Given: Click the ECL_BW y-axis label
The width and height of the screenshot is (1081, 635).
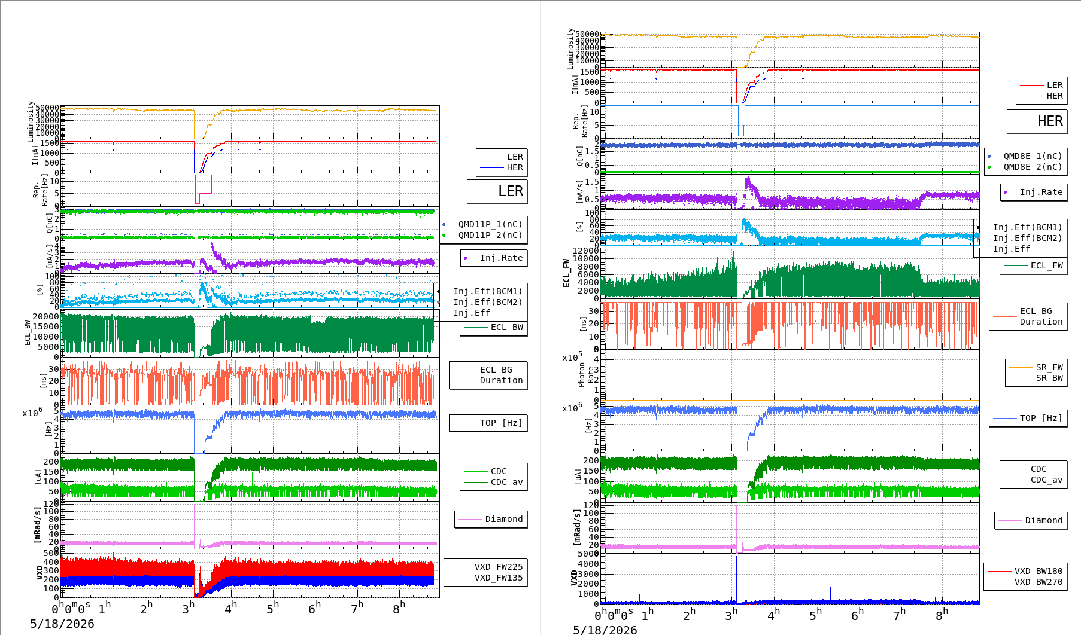Looking at the screenshot, I should pos(27,332).
